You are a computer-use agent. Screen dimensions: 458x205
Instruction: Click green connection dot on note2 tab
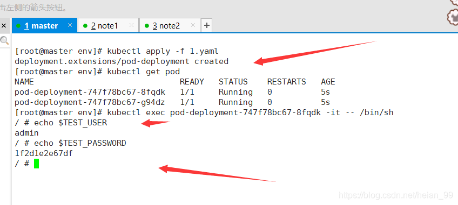click(x=147, y=26)
